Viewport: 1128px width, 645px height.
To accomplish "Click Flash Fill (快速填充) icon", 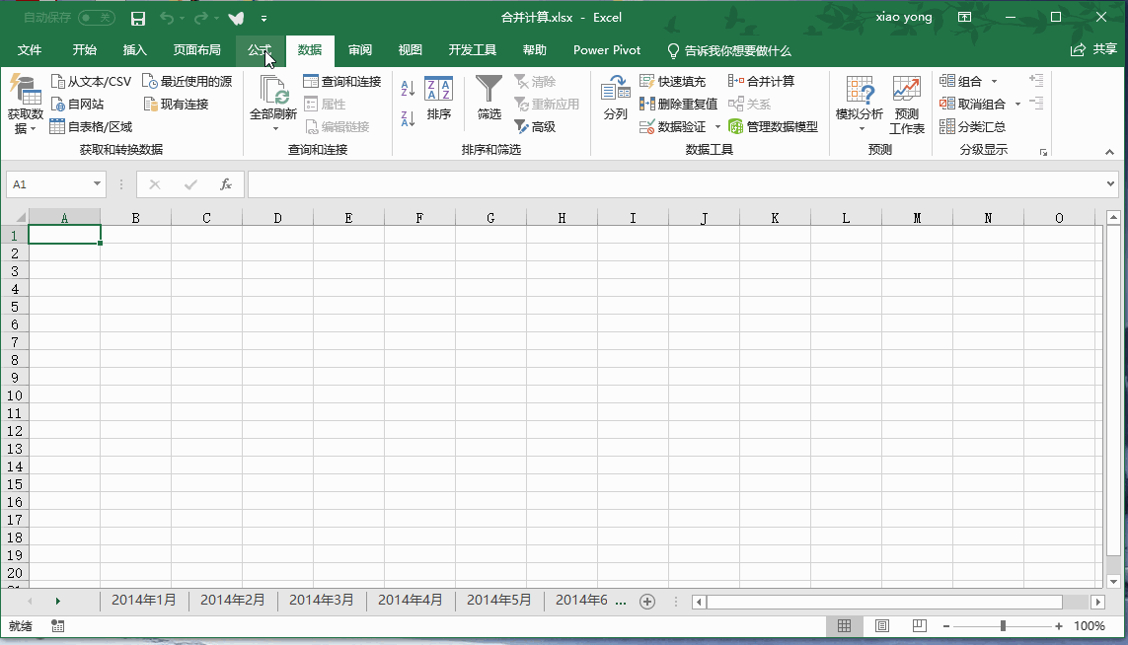I will click(647, 81).
